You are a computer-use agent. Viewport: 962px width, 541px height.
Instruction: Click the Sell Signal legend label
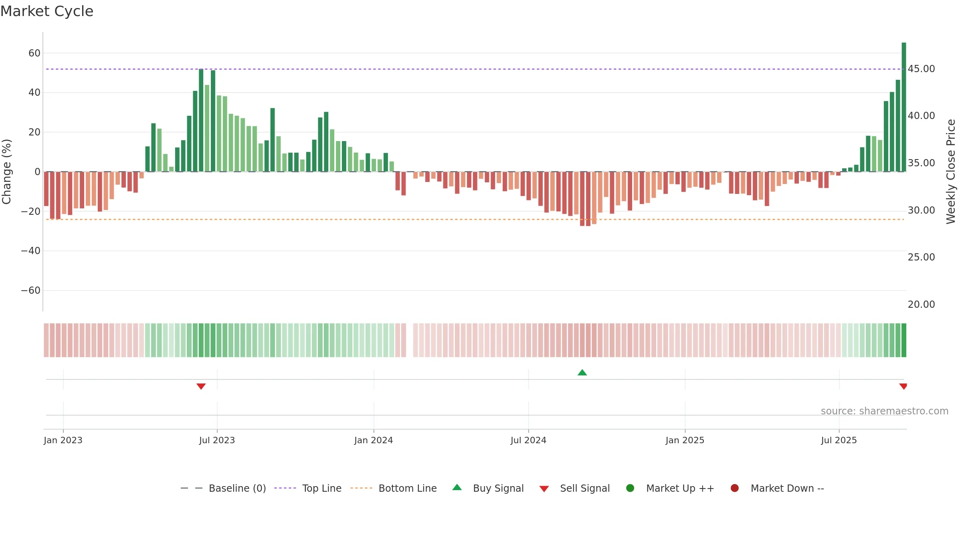coord(585,488)
